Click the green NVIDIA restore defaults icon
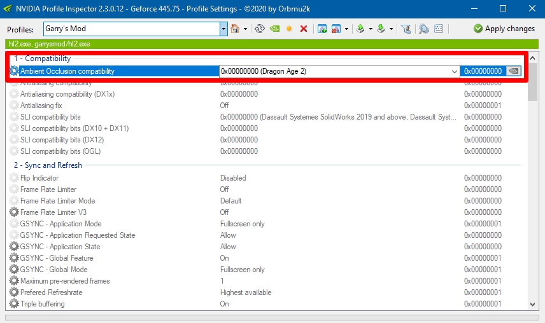Screen dimensions: 545x323 [274, 29]
